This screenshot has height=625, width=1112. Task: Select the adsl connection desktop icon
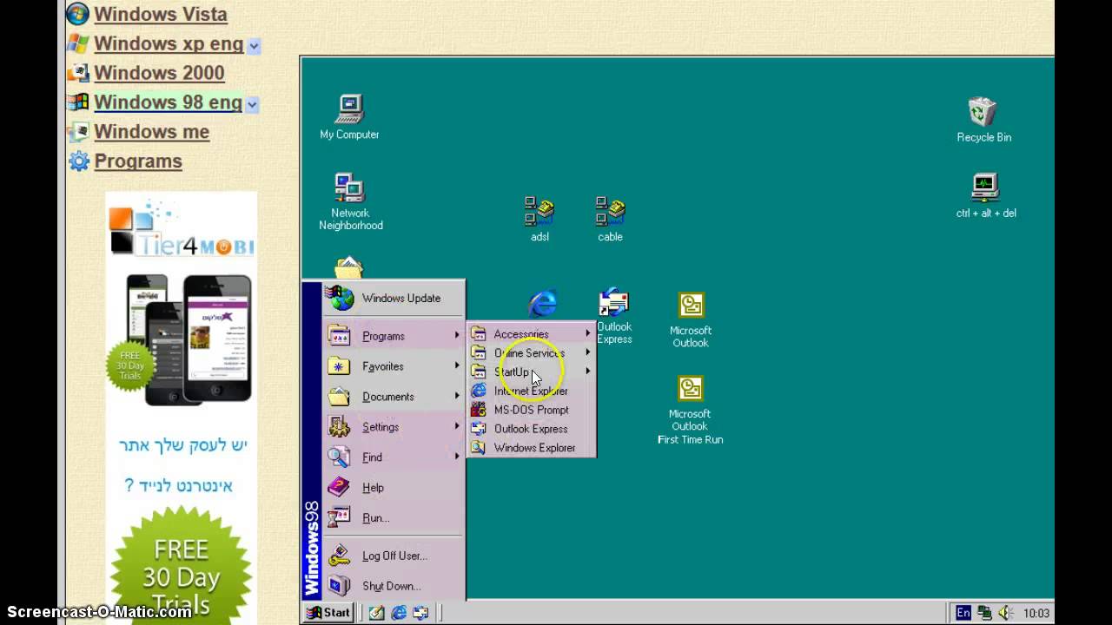click(x=539, y=218)
